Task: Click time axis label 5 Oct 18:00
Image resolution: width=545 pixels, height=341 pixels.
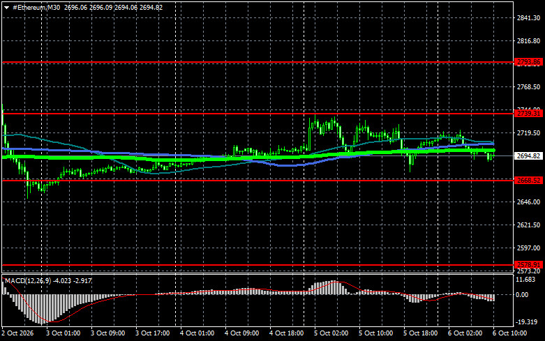Action: 420,333
